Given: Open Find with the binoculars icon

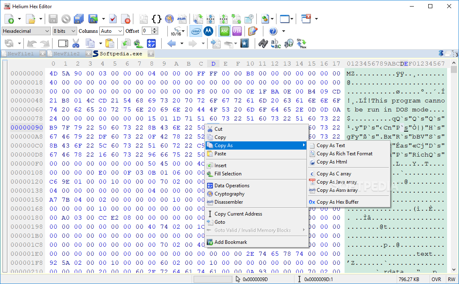Looking at the screenshot, I should tap(263, 43).
